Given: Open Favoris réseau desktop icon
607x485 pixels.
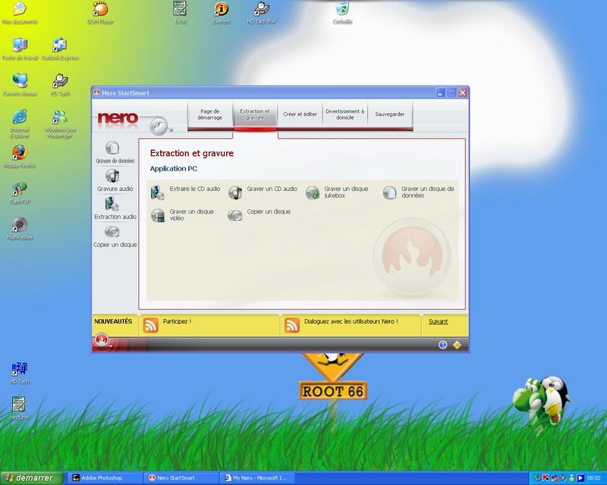Looking at the screenshot, I should click(20, 85).
